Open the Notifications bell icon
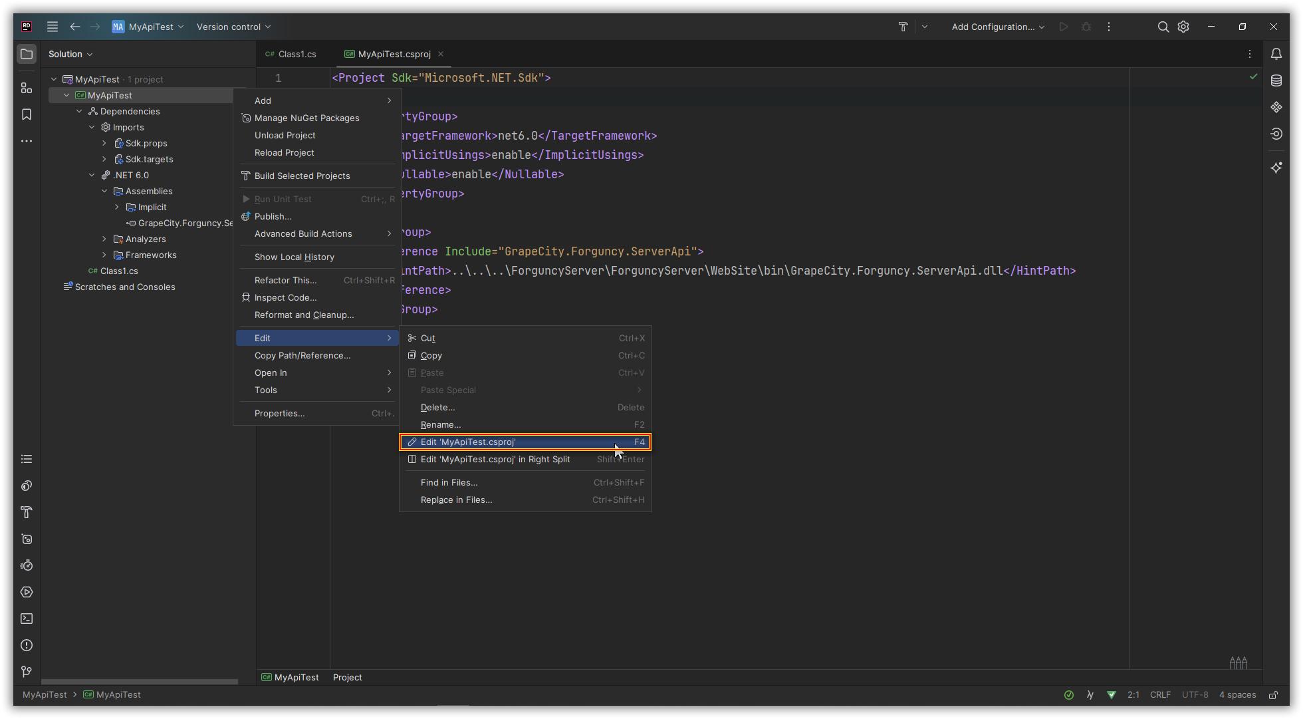The height and width of the screenshot is (719, 1303). coord(1276,54)
